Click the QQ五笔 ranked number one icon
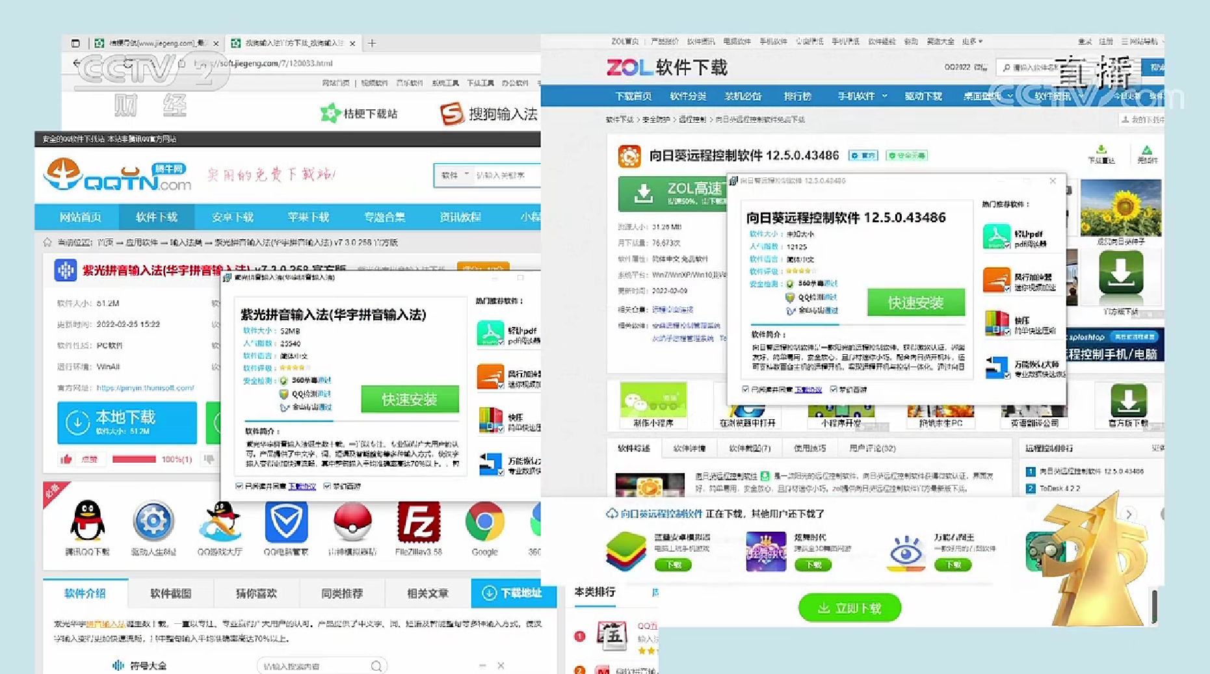This screenshot has width=1210, height=674. tap(612, 636)
